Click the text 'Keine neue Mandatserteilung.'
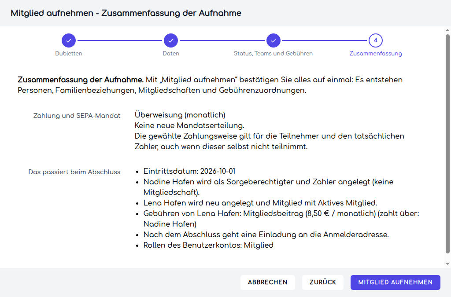The height and width of the screenshot is (297, 451). coord(189,125)
